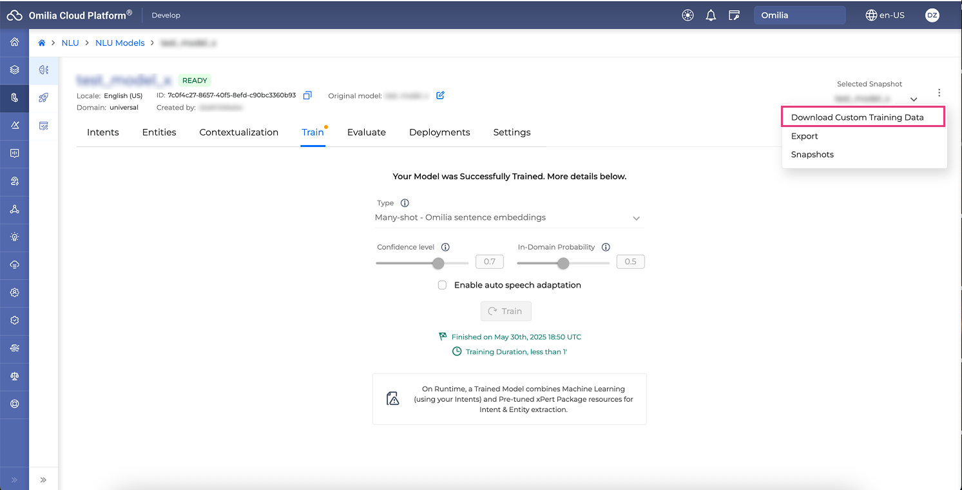Expand the secondary sidebar with the double arrows
The image size is (962, 490).
point(44,480)
